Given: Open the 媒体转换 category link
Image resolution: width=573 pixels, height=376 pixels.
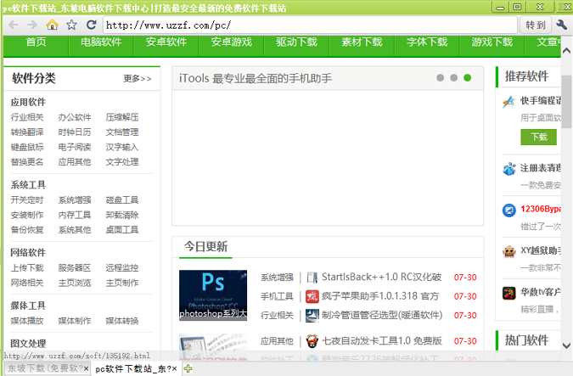Looking at the screenshot, I should 122,321.
